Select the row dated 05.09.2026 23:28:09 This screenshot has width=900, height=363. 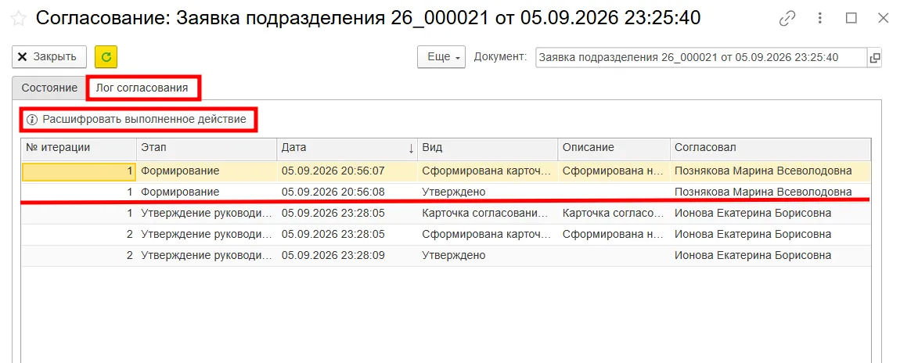tap(446, 255)
